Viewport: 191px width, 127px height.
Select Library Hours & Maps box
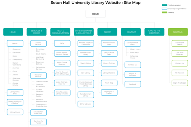point(133,43)
